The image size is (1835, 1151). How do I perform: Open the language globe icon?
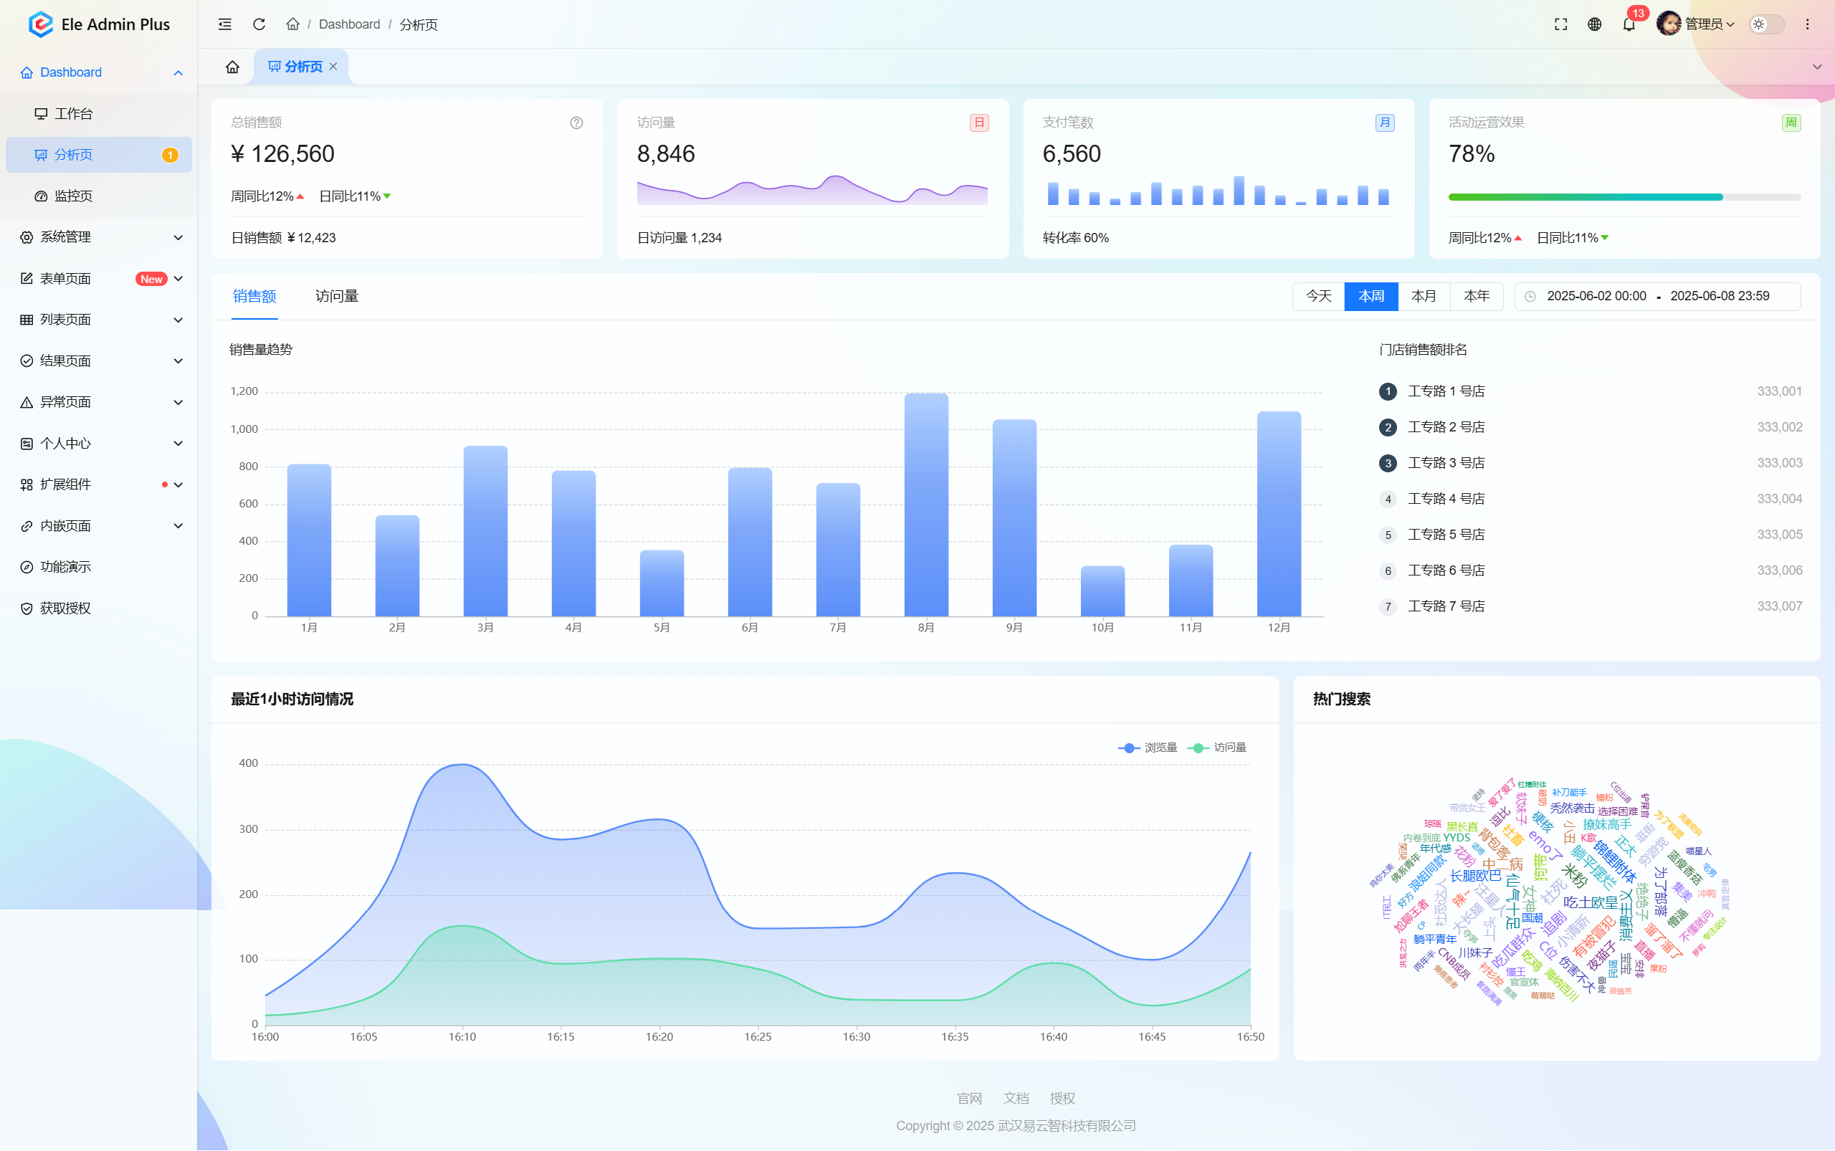point(1594,24)
